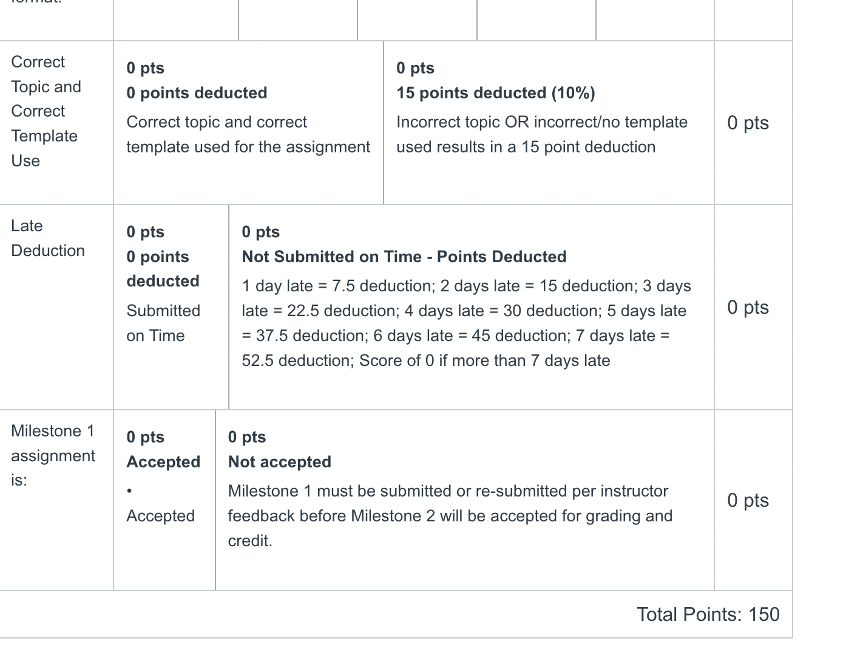This screenshot has width=863, height=647.
Task: Click the points cell for Milestone 1 row
Action: (x=748, y=500)
